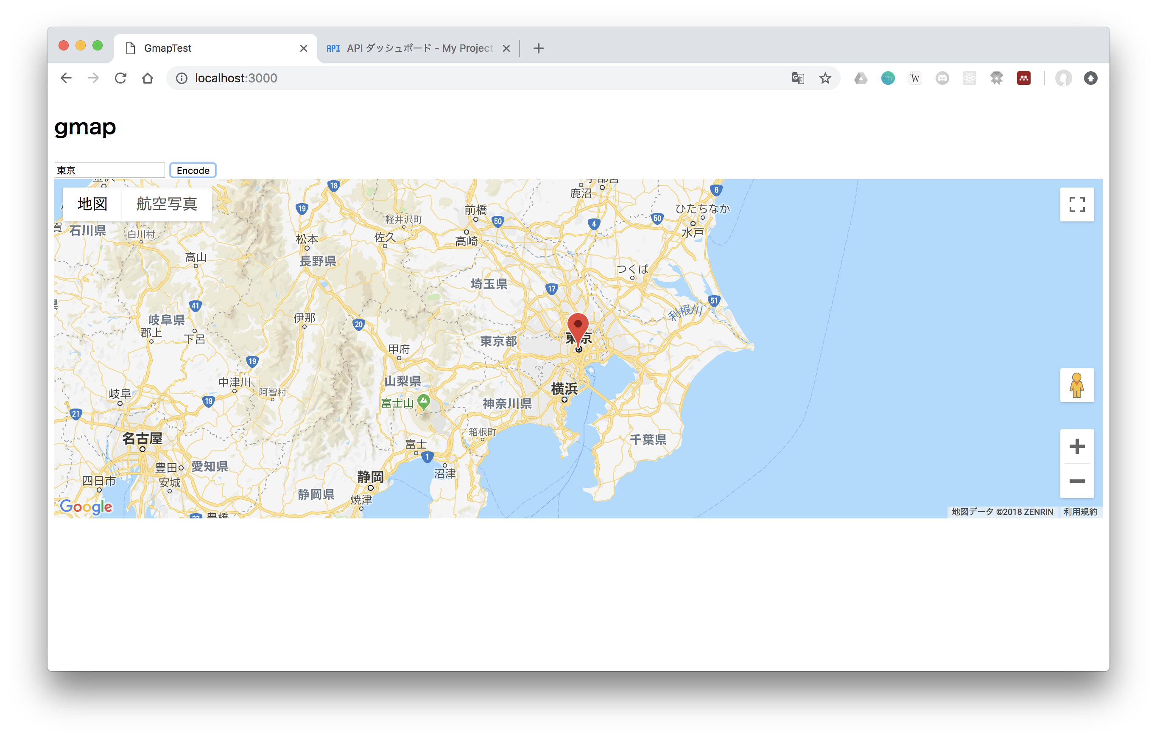Click the 千葉県 prefecture label

pyautogui.click(x=648, y=439)
